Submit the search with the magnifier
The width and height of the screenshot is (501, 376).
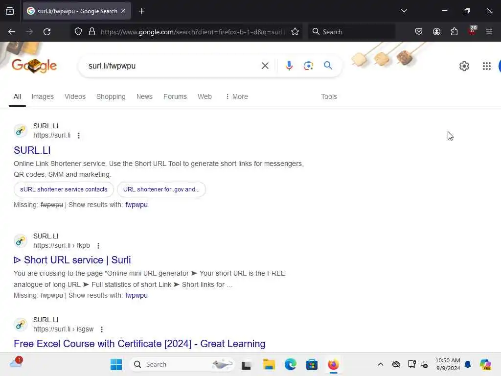click(x=328, y=66)
